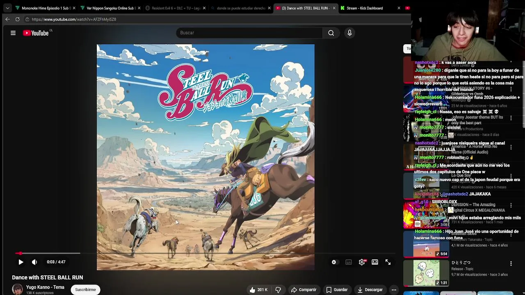Open options for A Horse With No Name video
The width and height of the screenshot is (525, 295).
pyautogui.click(x=511, y=147)
